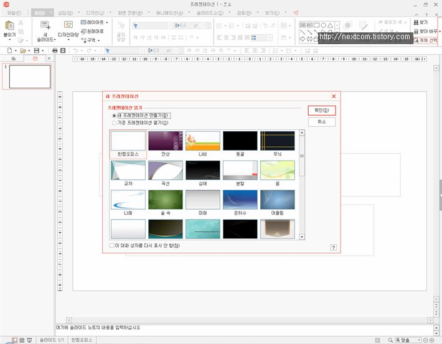Switch to outline tab in side panel

(14, 58)
